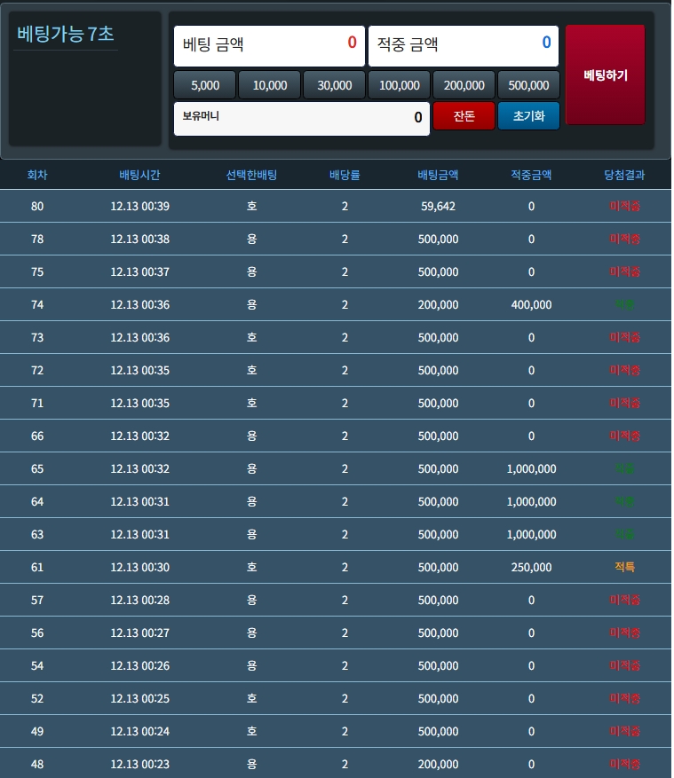Image resolution: width=674 pixels, height=778 pixels.
Task: Reset with the blue 초기화 button
Action: pyautogui.click(x=528, y=116)
